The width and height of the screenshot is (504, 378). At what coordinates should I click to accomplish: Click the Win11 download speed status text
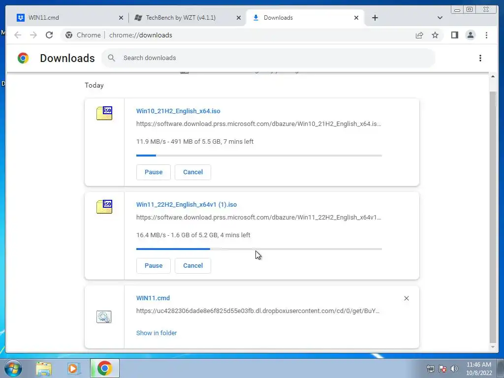point(193,235)
